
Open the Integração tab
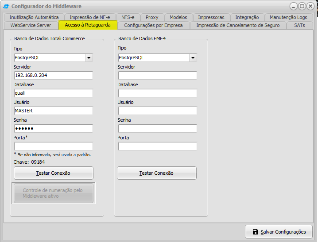[247, 17]
